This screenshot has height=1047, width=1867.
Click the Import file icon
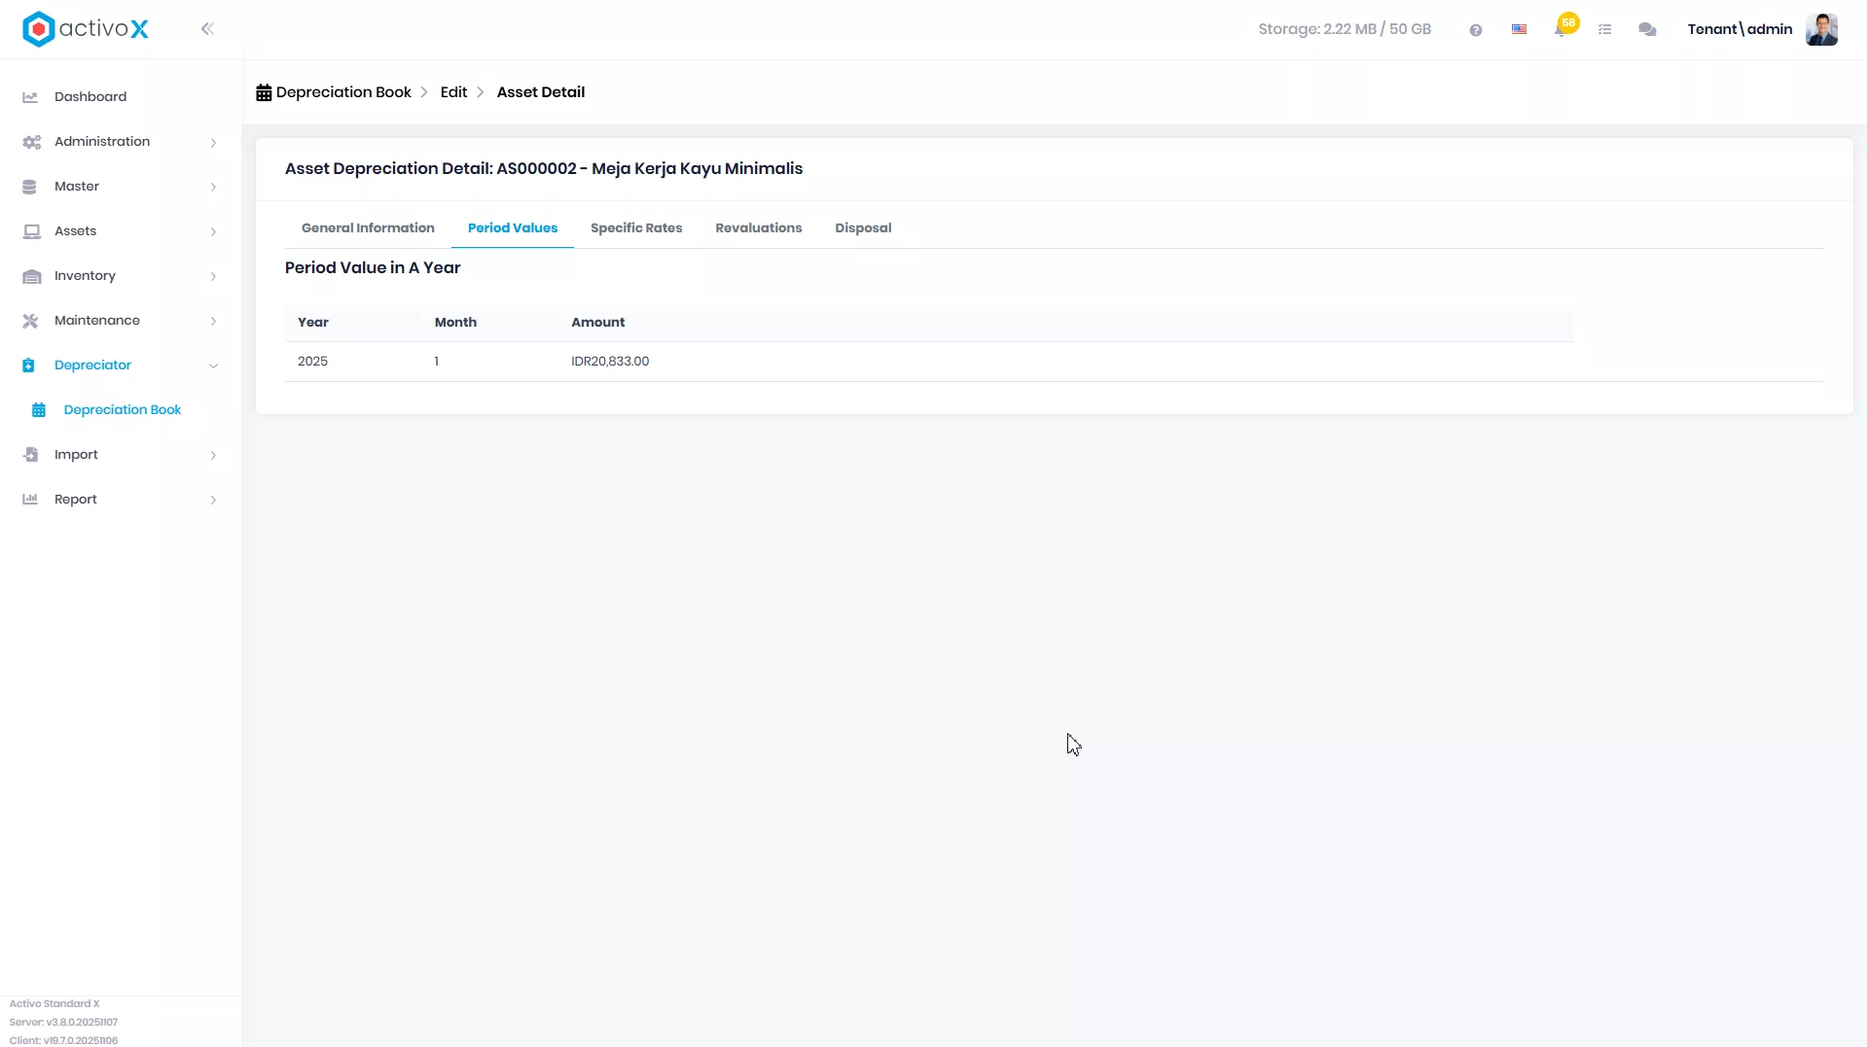[30, 455]
